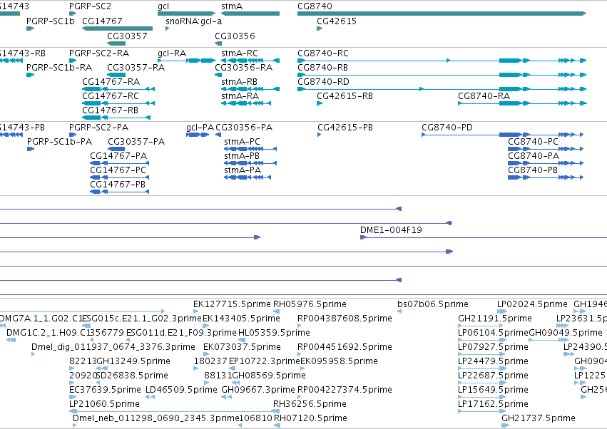Image resolution: width=607 pixels, height=429 pixels.
Task: Select transcript CG14767-RB
Action: 116,118
